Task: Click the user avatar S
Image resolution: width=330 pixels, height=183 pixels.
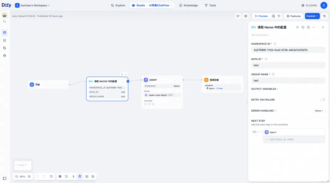Action: click(324, 5)
